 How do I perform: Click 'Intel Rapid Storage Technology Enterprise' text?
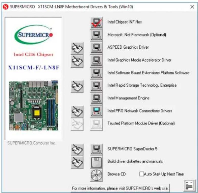click(x=142, y=85)
